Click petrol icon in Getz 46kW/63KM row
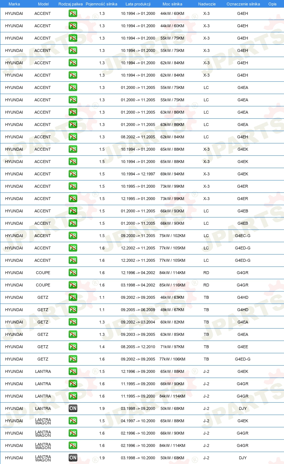The height and width of the screenshot is (464, 284). point(73,297)
